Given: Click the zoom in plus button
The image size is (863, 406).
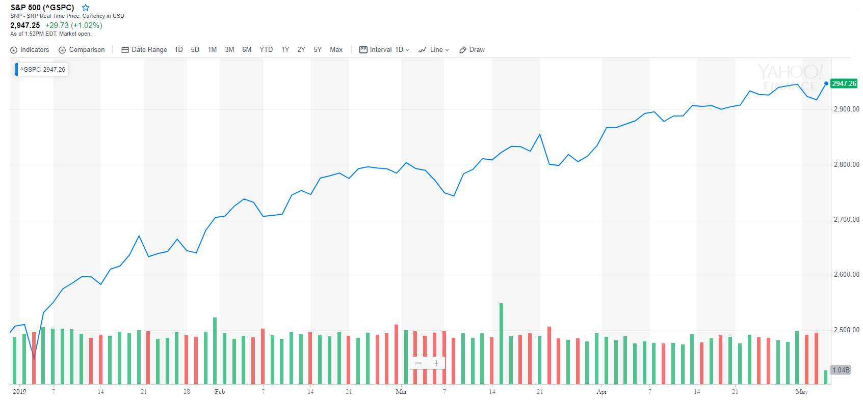Looking at the screenshot, I should coord(436,363).
